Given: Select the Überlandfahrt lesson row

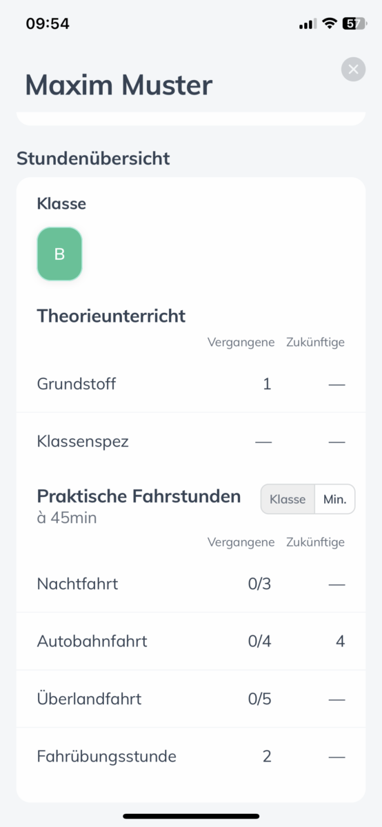Looking at the screenshot, I should tap(191, 699).
